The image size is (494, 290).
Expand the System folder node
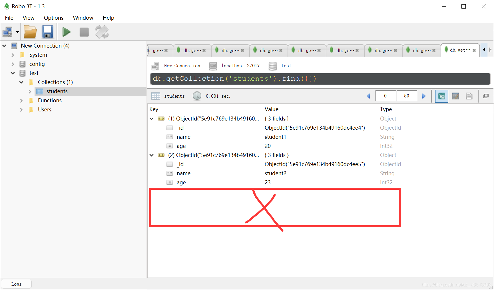click(x=13, y=55)
